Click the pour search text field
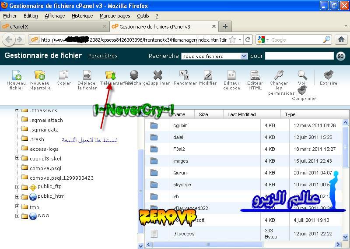350x249 pixels. pos(299,56)
